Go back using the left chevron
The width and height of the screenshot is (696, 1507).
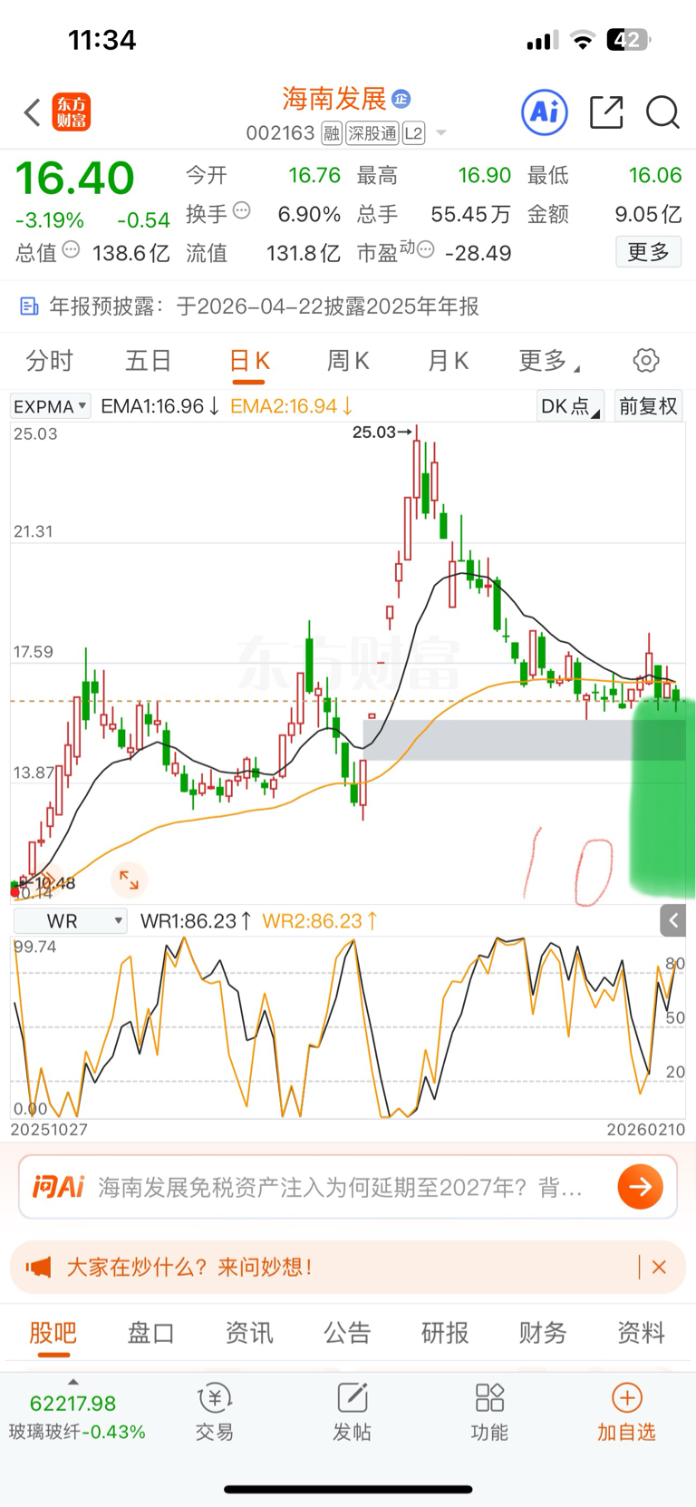(x=33, y=112)
